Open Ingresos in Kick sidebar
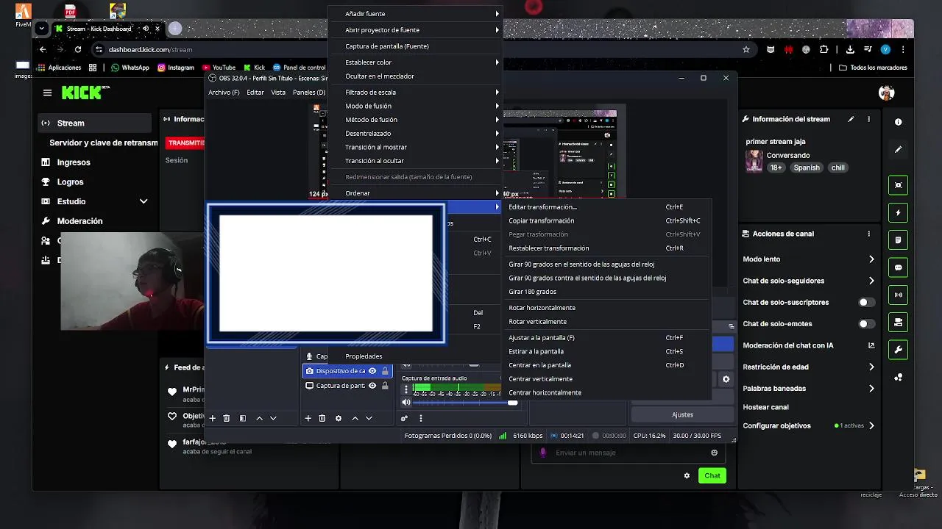The image size is (942, 529). click(x=74, y=162)
